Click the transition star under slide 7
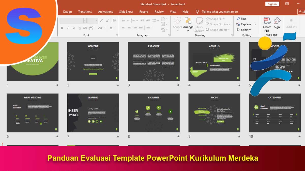Image resolution: width=305 pixels, height=171 pixels. (x=118, y=136)
